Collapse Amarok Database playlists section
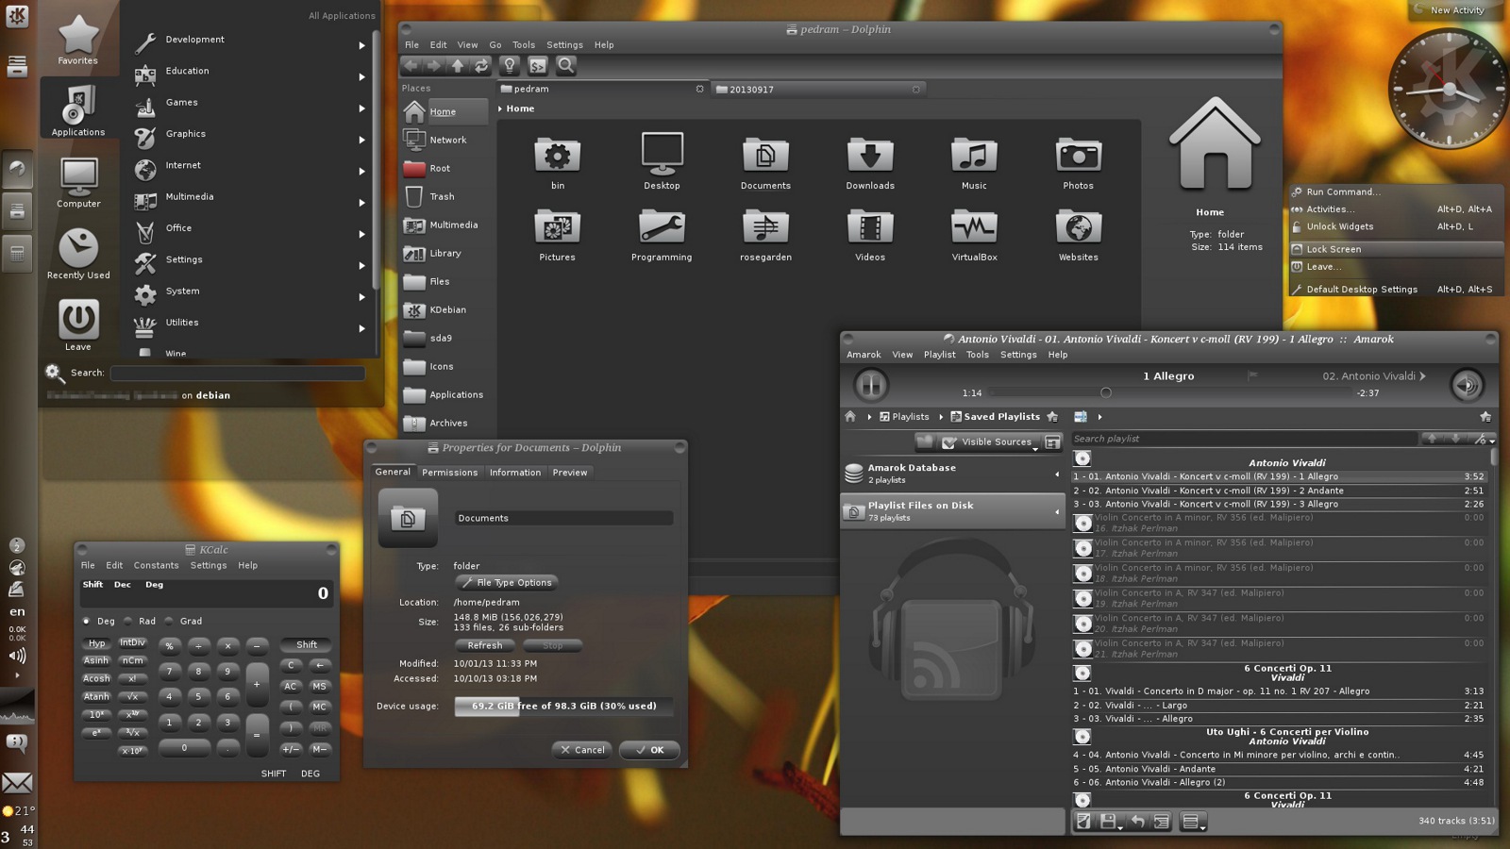The image size is (1510, 849). pos(1057,474)
